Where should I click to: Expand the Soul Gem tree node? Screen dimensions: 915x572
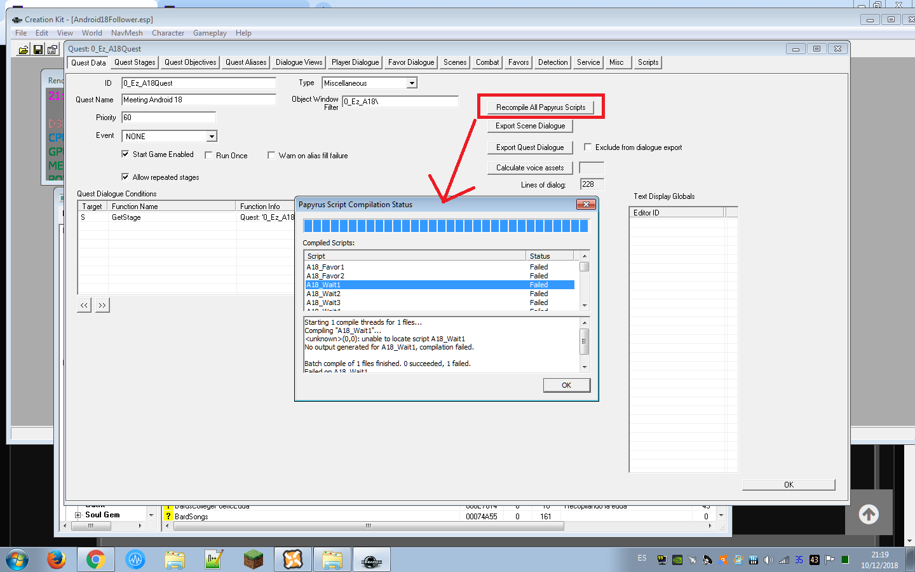[x=78, y=515]
